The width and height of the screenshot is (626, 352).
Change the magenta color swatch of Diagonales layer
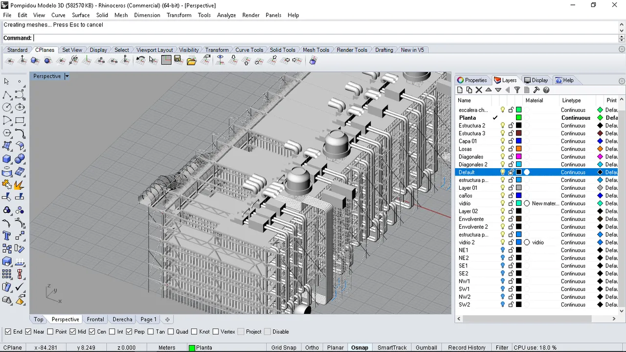pos(519,157)
